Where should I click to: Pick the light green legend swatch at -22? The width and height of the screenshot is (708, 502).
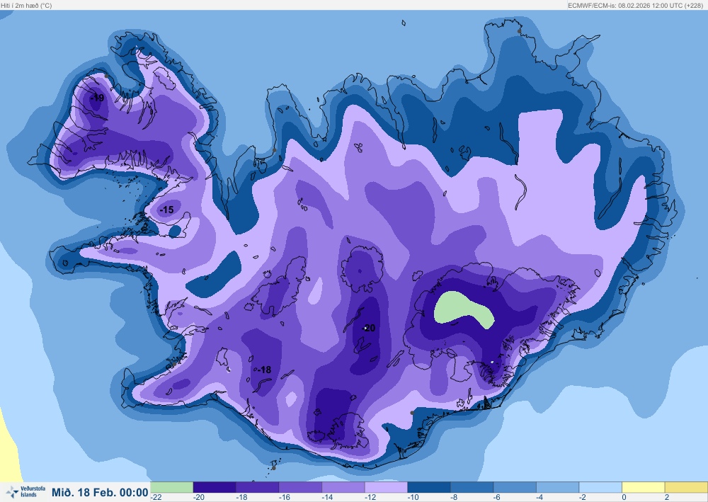click(x=171, y=487)
